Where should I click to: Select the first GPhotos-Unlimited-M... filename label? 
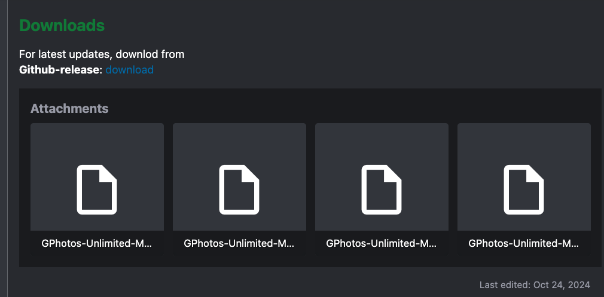point(97,243)
